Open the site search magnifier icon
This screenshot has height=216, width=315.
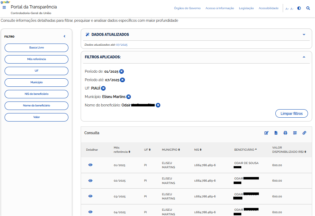308,8
